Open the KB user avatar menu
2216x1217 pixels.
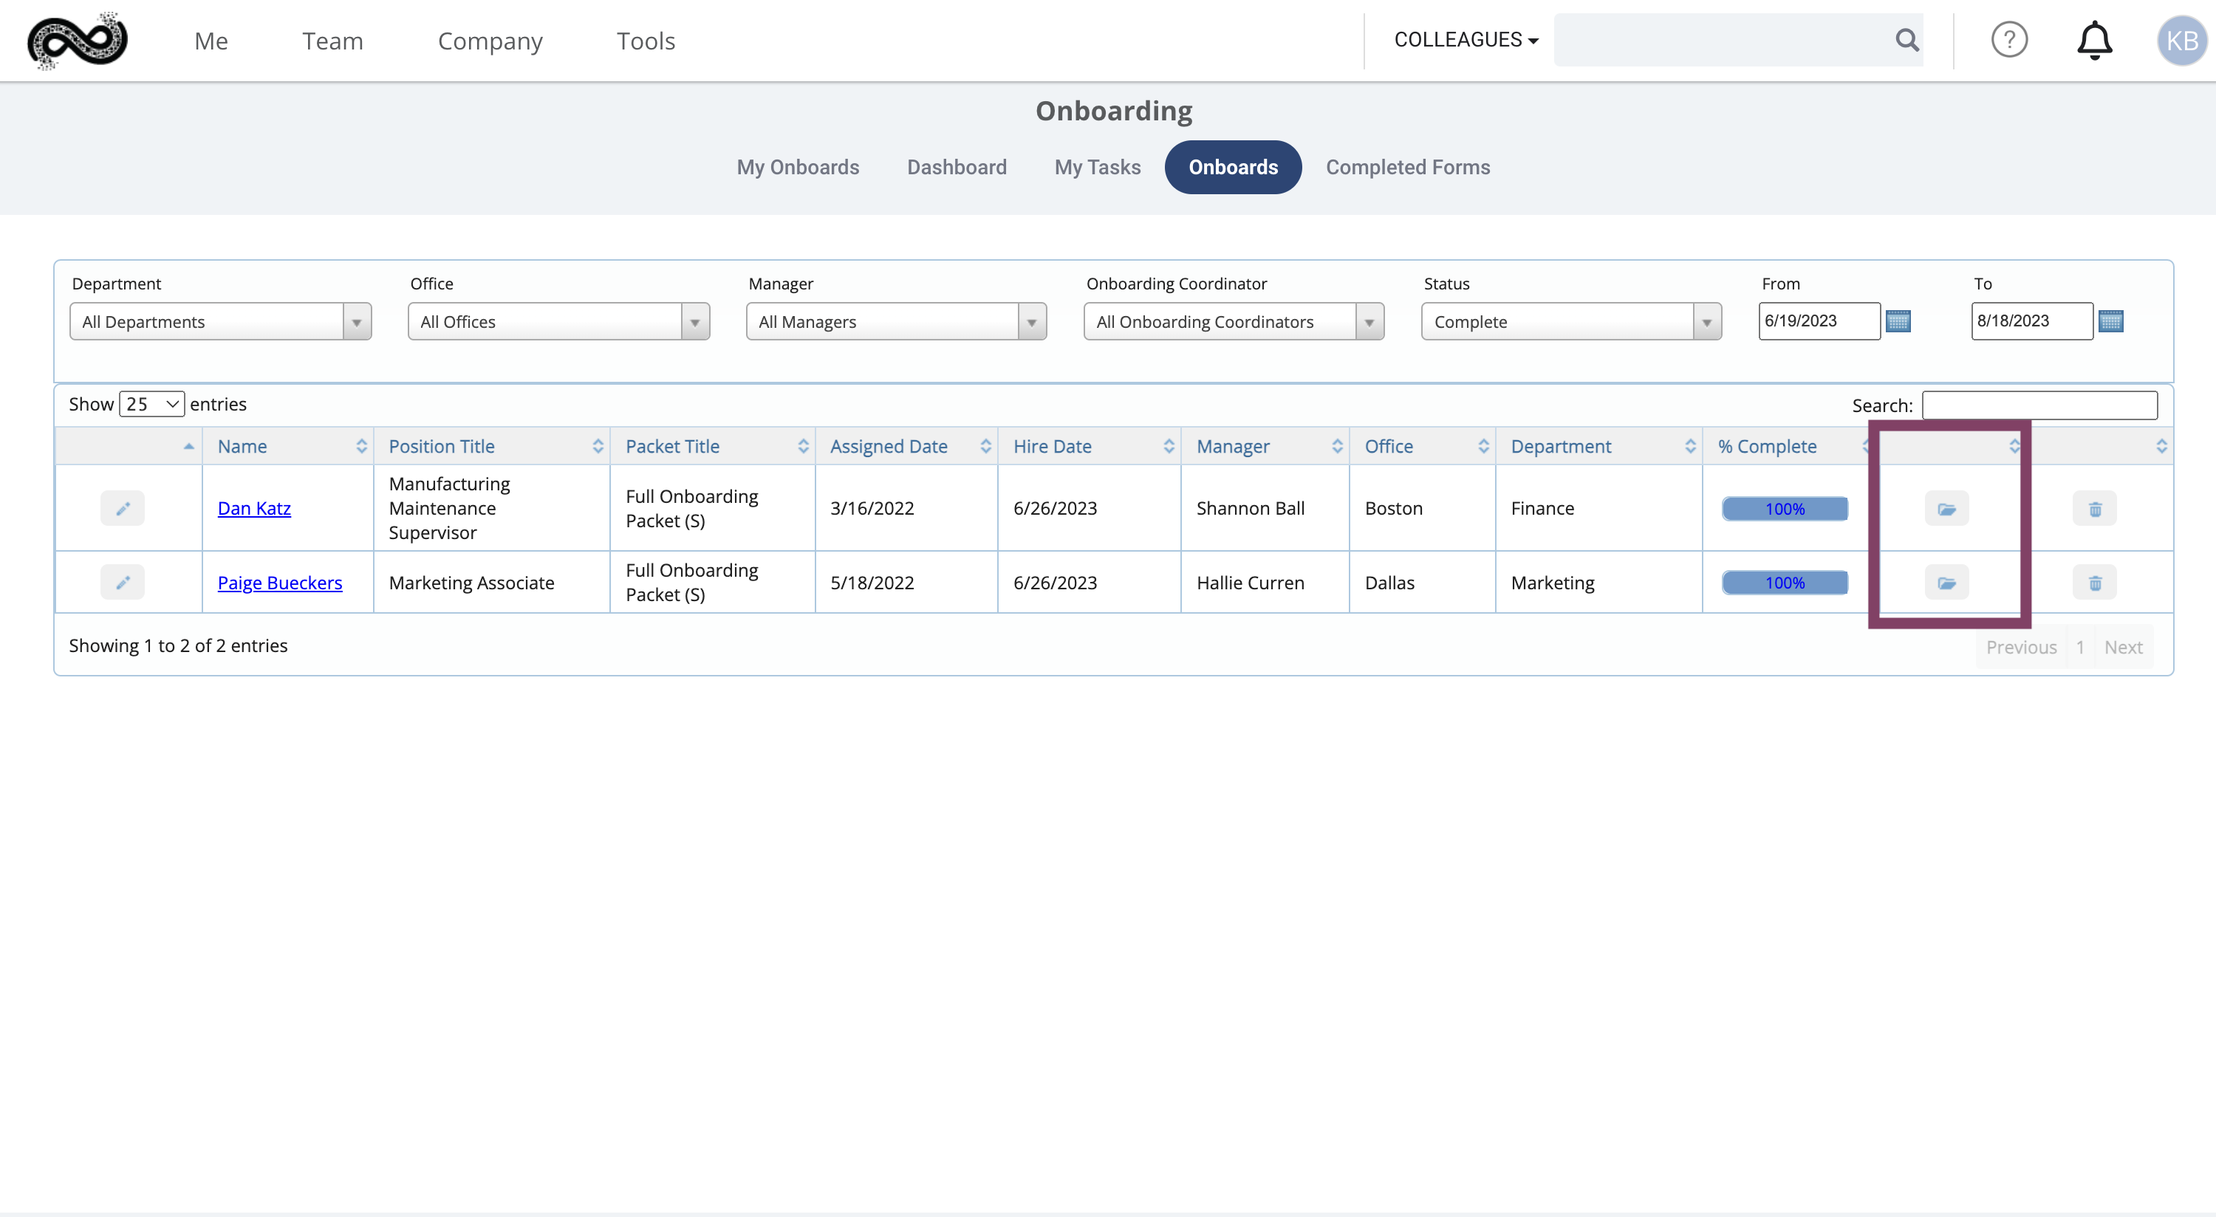[x=2181, y=41]
